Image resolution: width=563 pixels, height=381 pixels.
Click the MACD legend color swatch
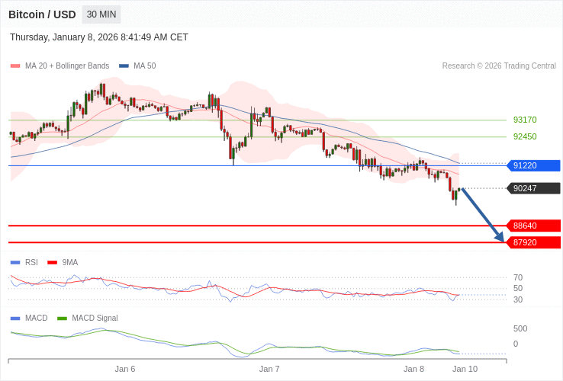click(15, 319)
